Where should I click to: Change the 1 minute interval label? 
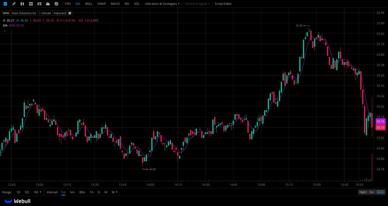click(x=45, y=13)
